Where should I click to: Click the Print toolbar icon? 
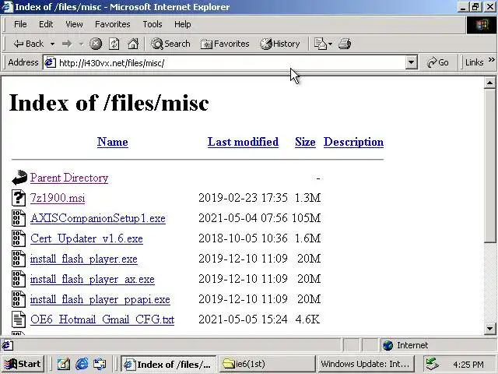point(345,44)
